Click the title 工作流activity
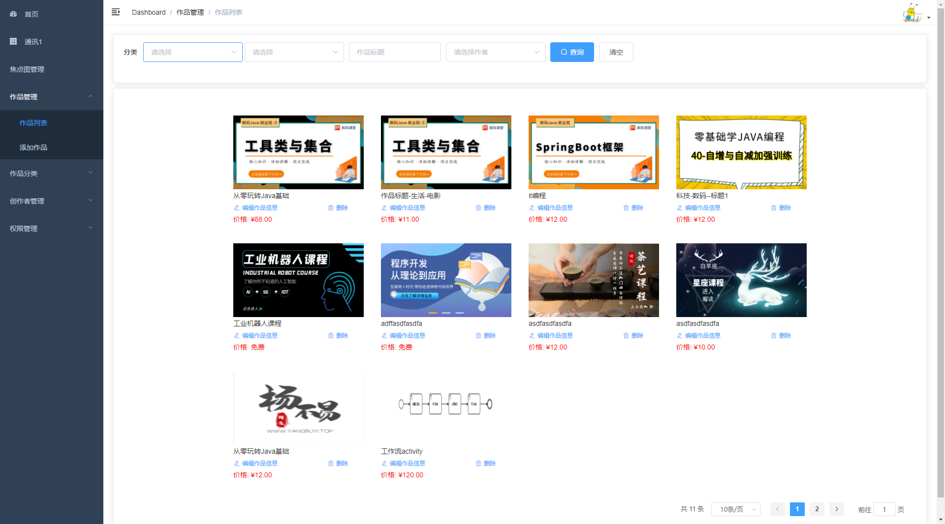Viewport: 945px width, 524px height. click(402, 451)
